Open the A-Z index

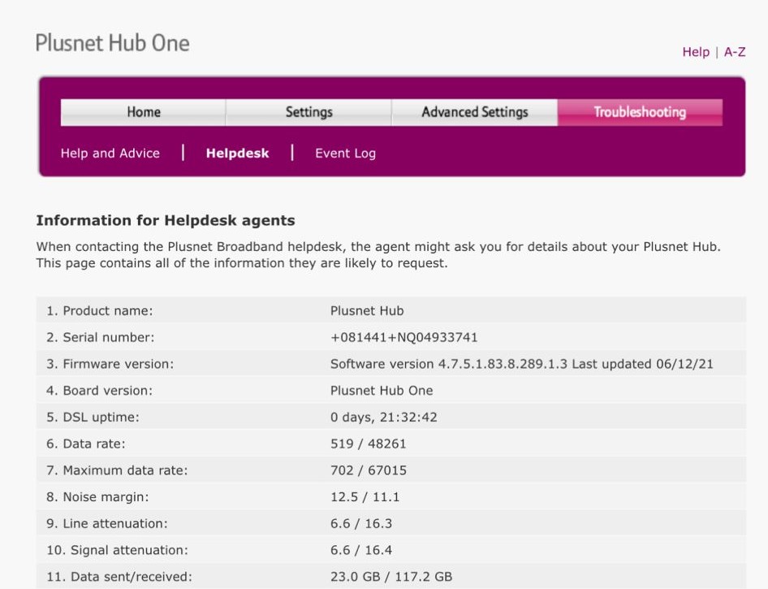tap(735, 51)
